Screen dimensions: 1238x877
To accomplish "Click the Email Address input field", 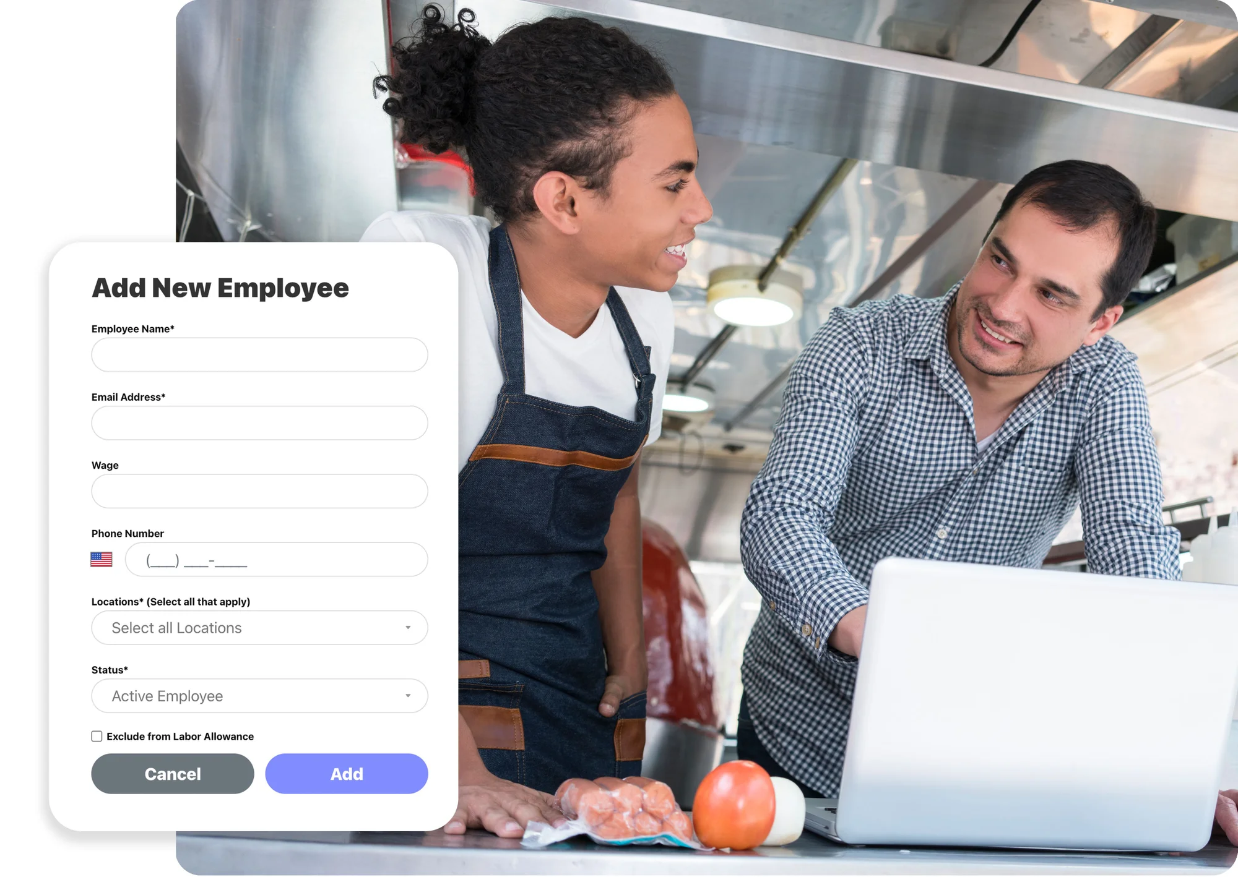I will pyautogui.click(x=259, y=422).
